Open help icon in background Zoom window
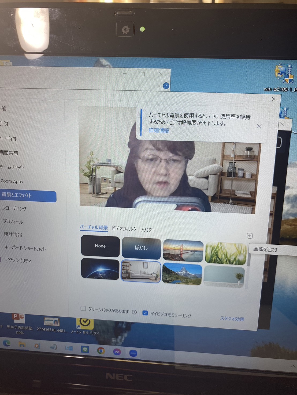 pos(166,86)
